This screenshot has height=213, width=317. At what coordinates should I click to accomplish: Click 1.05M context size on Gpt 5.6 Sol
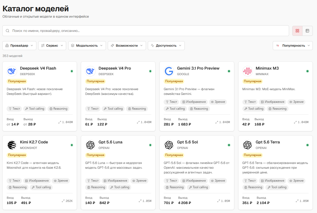[x=223, y=201]
